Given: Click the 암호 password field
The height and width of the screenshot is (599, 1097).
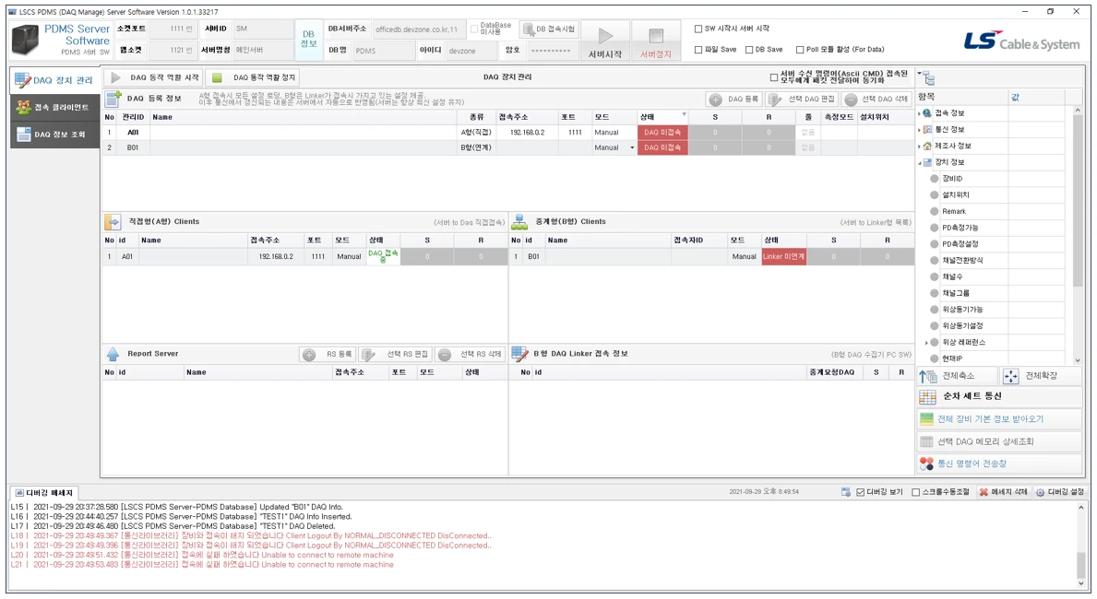Looking at the screenshot, I should (553, 51).
